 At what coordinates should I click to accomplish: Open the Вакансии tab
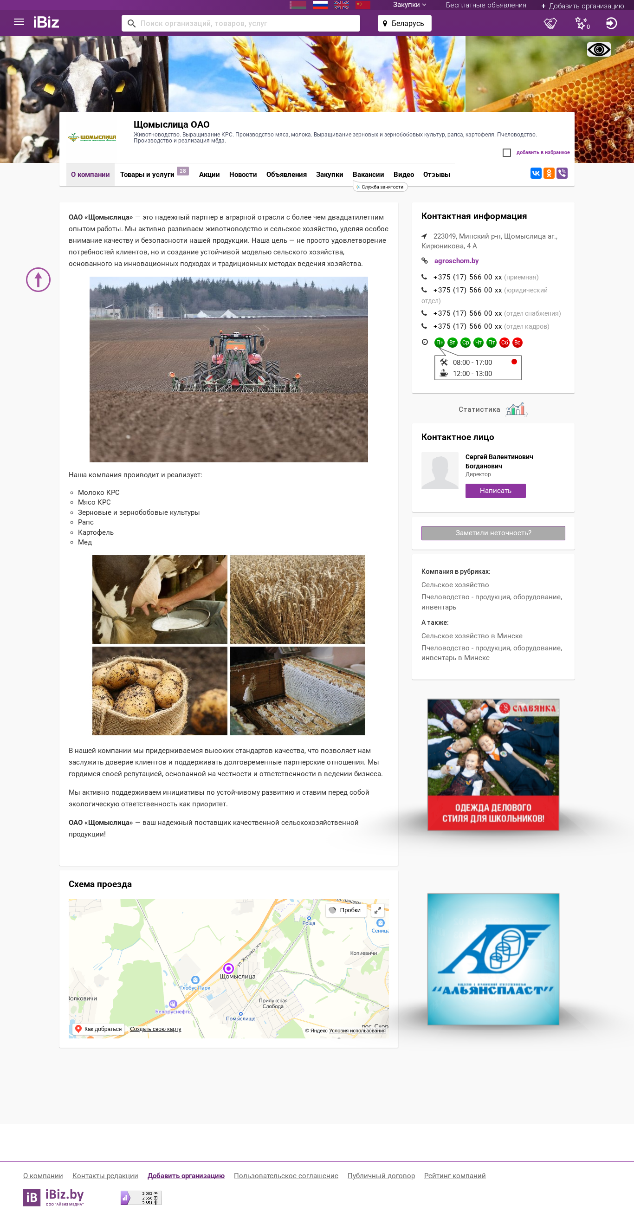368,175
